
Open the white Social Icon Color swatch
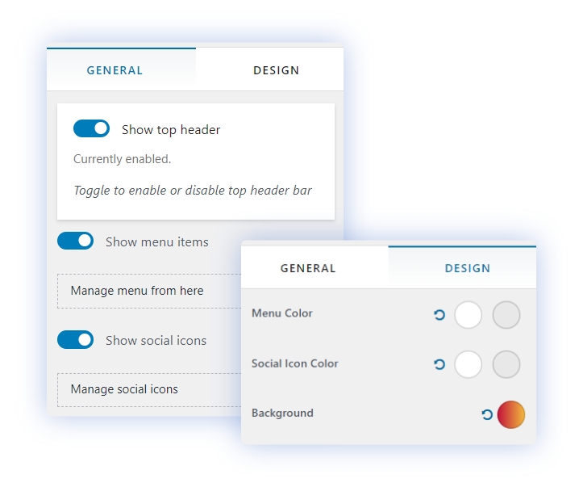468,365
